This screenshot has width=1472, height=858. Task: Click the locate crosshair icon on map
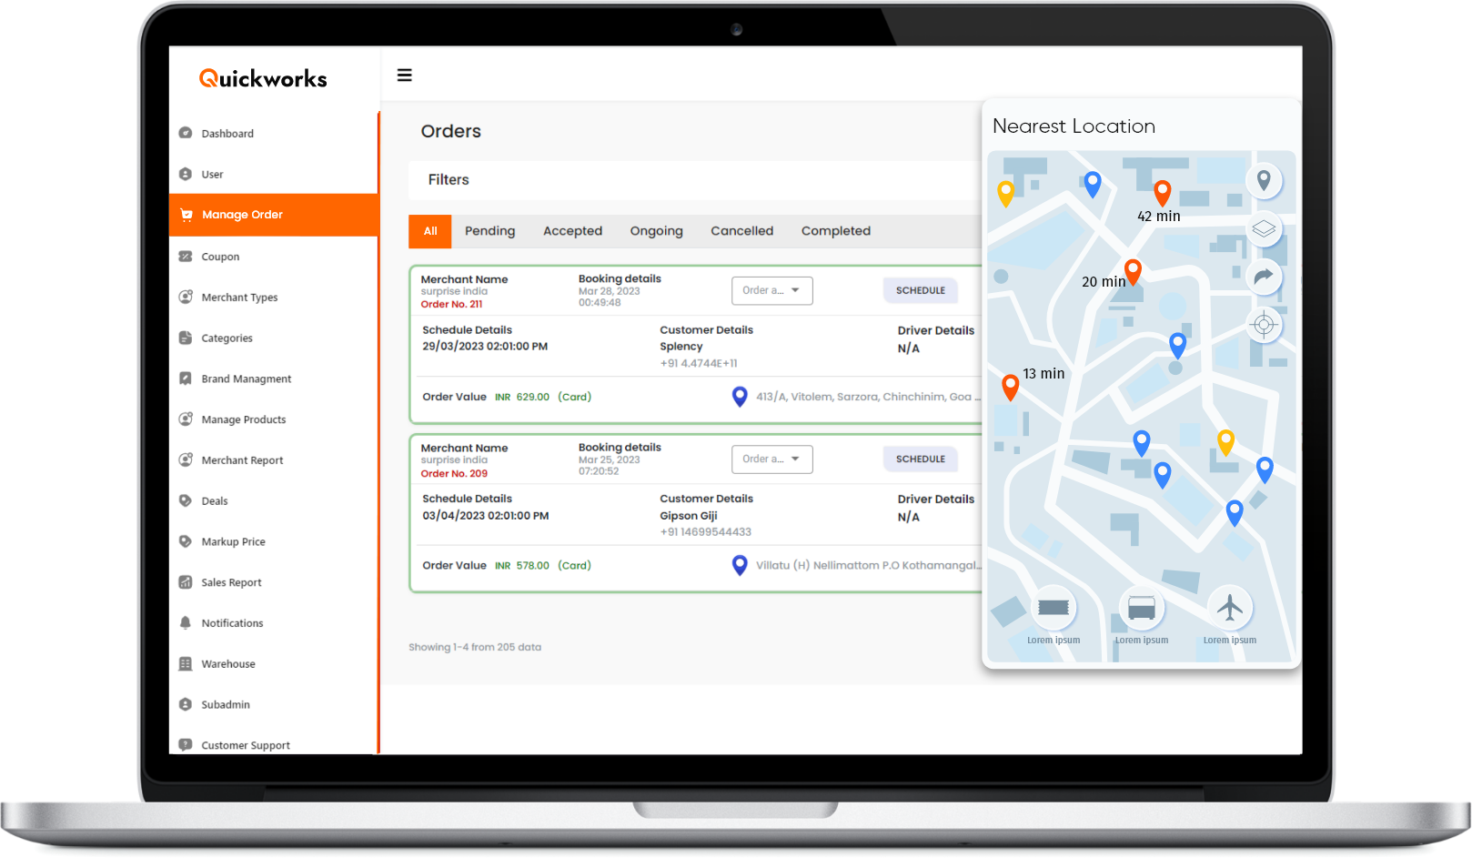point(1263,325)
